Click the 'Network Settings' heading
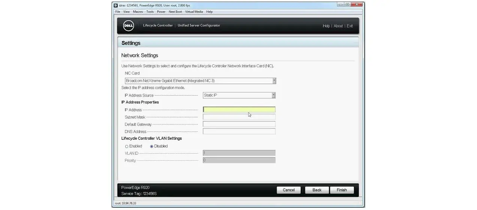 140,55
